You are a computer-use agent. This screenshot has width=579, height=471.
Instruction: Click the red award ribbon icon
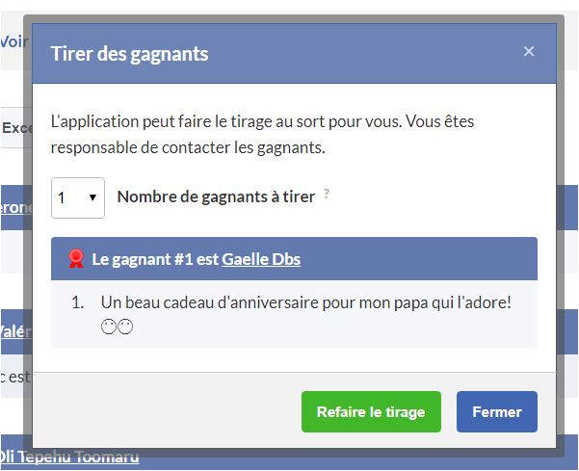pyautogui.click(x=77, y=259)
